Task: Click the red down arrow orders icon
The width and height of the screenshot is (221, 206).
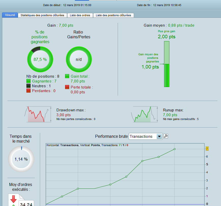Action: point(13,199)
